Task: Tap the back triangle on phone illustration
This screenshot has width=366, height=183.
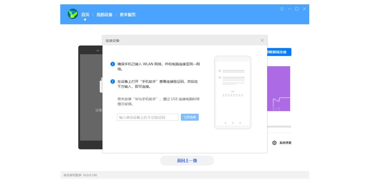Action: (x=225, y=123)
